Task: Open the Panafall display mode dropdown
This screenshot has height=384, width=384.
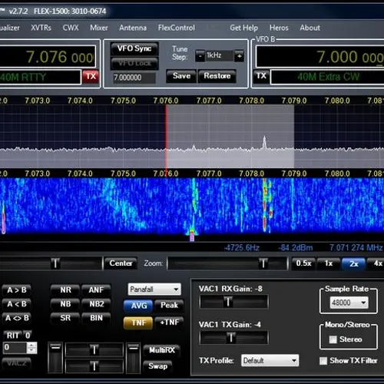Action: (x=154, y=290)
